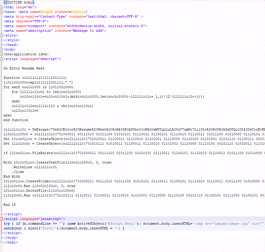The height and width of the screenshot is (252, 265).
Task: Click the "With l0loo0lloo.CreateTextFile" line
Action: pos(58,162)
